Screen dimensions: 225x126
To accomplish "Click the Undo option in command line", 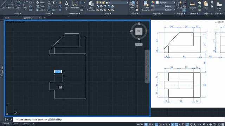I will (x=58, y=120).
